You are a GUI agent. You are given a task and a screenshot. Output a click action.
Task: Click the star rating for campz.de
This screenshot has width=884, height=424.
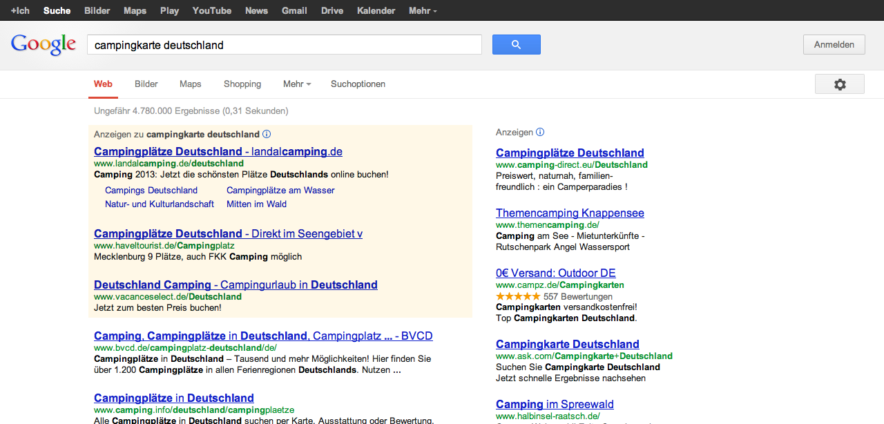tap(518, 297)
